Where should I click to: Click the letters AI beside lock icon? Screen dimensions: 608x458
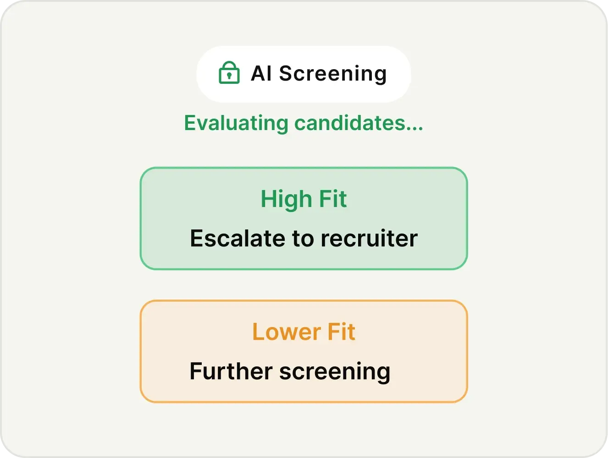click(x=262, y=74)
